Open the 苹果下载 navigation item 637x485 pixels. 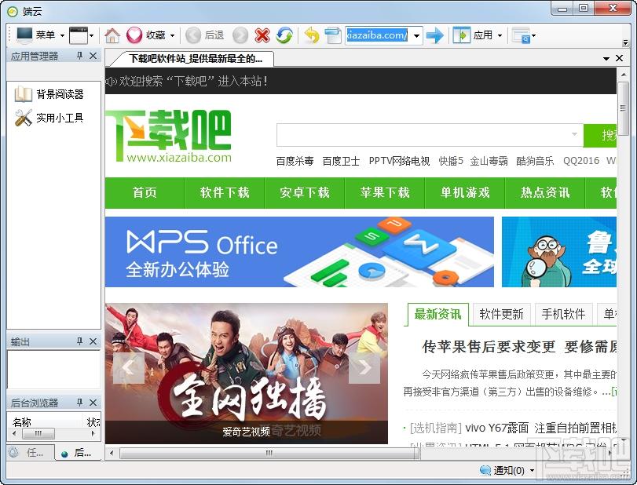(385, 192)
